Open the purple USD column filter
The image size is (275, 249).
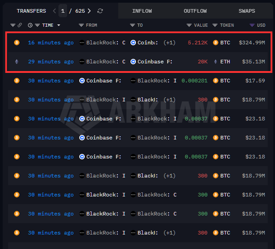[252, 25]
